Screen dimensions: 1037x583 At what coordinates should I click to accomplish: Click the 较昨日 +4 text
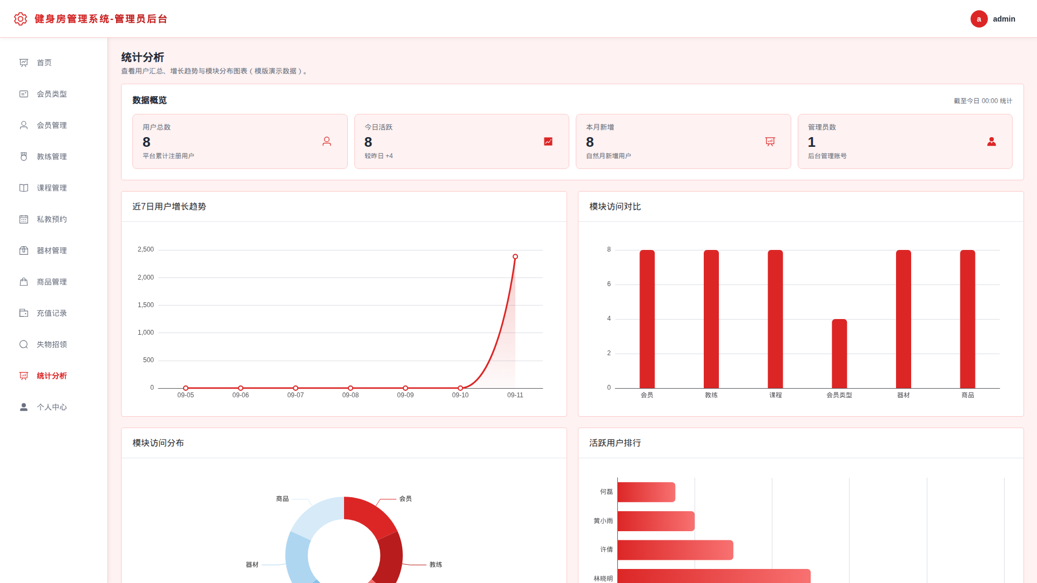tap(379, 156)
